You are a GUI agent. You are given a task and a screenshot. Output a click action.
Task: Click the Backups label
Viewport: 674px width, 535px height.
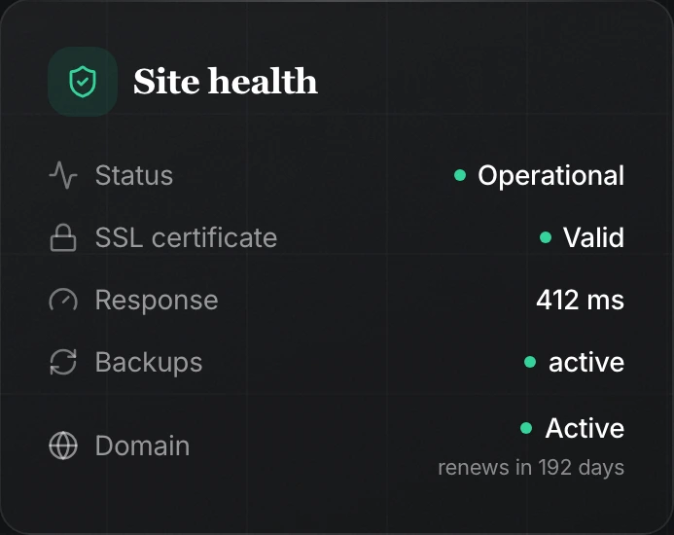pos(149,363)
